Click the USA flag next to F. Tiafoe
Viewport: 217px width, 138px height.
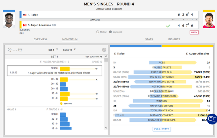tap(24, 15)
